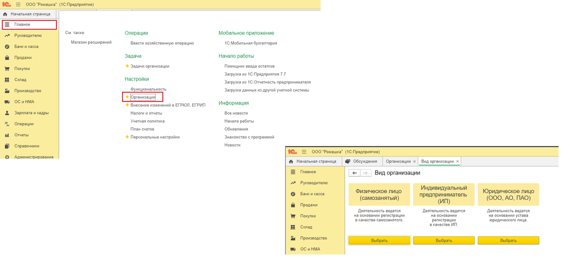Open the Организации link under Настройки
Screen dimensions: 570x264
click(143, 97)
